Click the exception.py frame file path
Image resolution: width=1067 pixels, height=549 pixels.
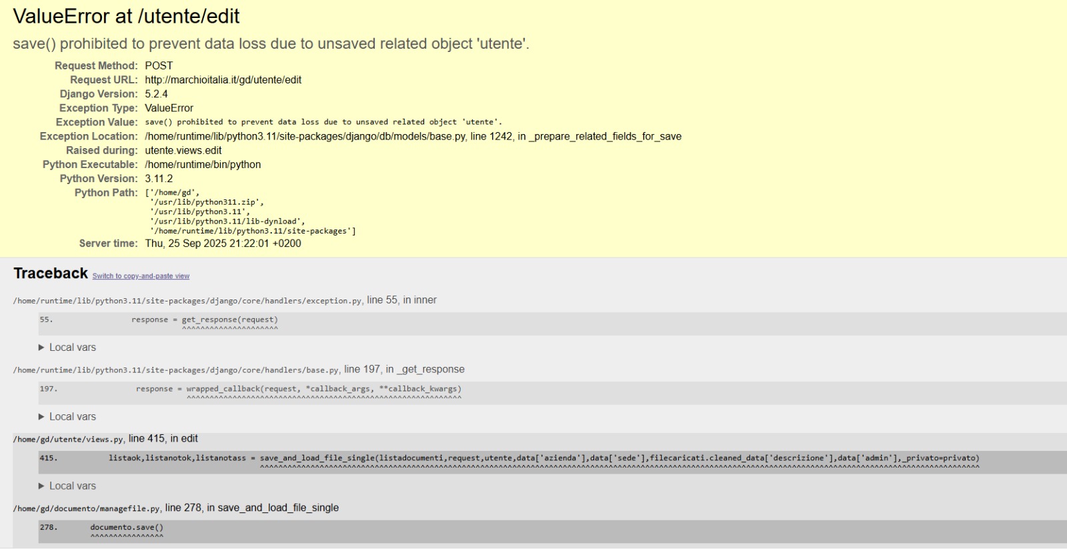(187, 301)
